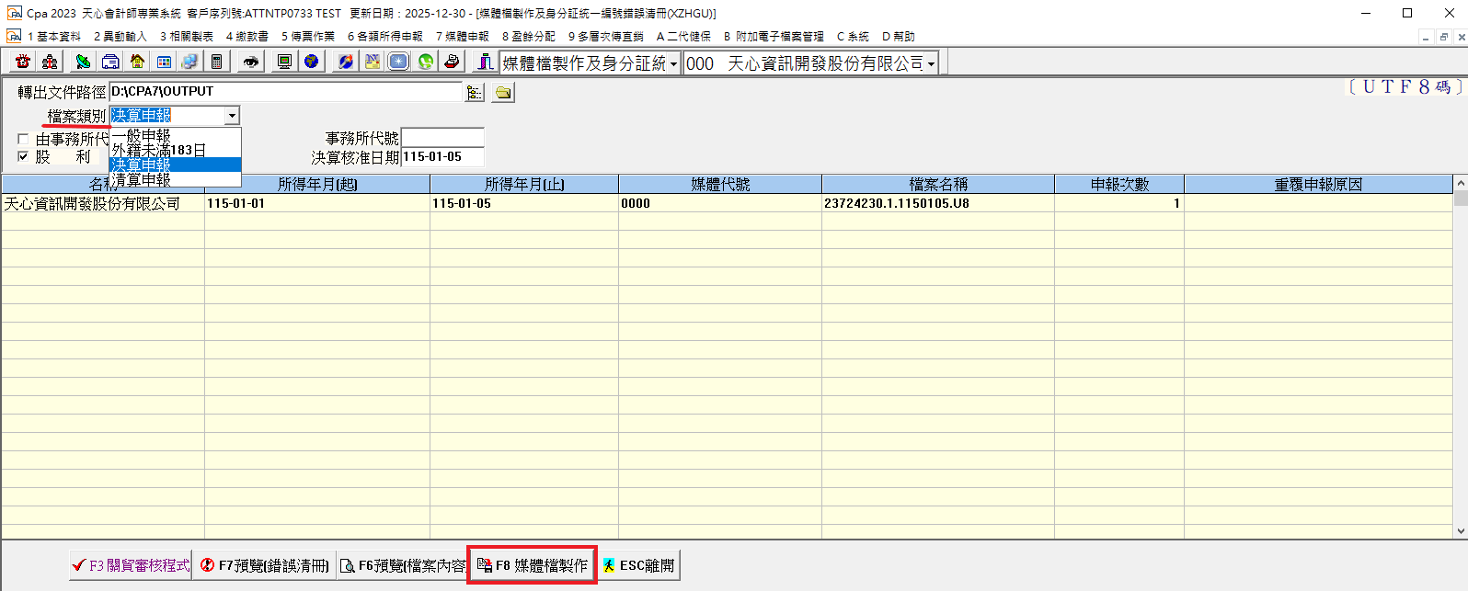Enable the 由事務所代 checkbox
Image resolution: width=1468 pixels, height=591 pixels.
(x=23, y=140)
